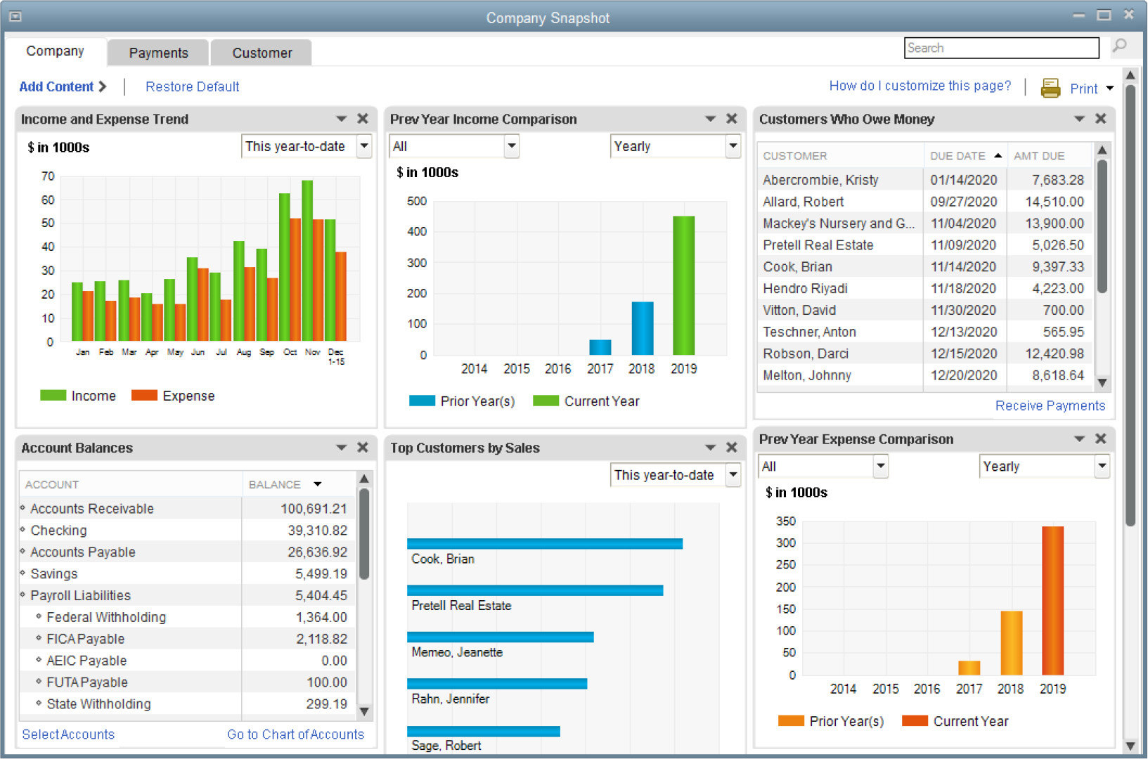Click main page scrollbar up arrow
1148x759 pixels.
click(x=1130, y=75)
